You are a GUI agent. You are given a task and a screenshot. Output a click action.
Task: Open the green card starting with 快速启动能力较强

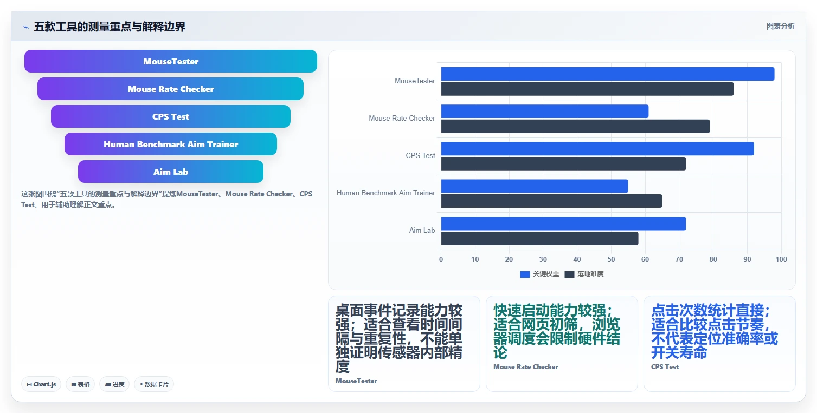[x=562, y=344]
